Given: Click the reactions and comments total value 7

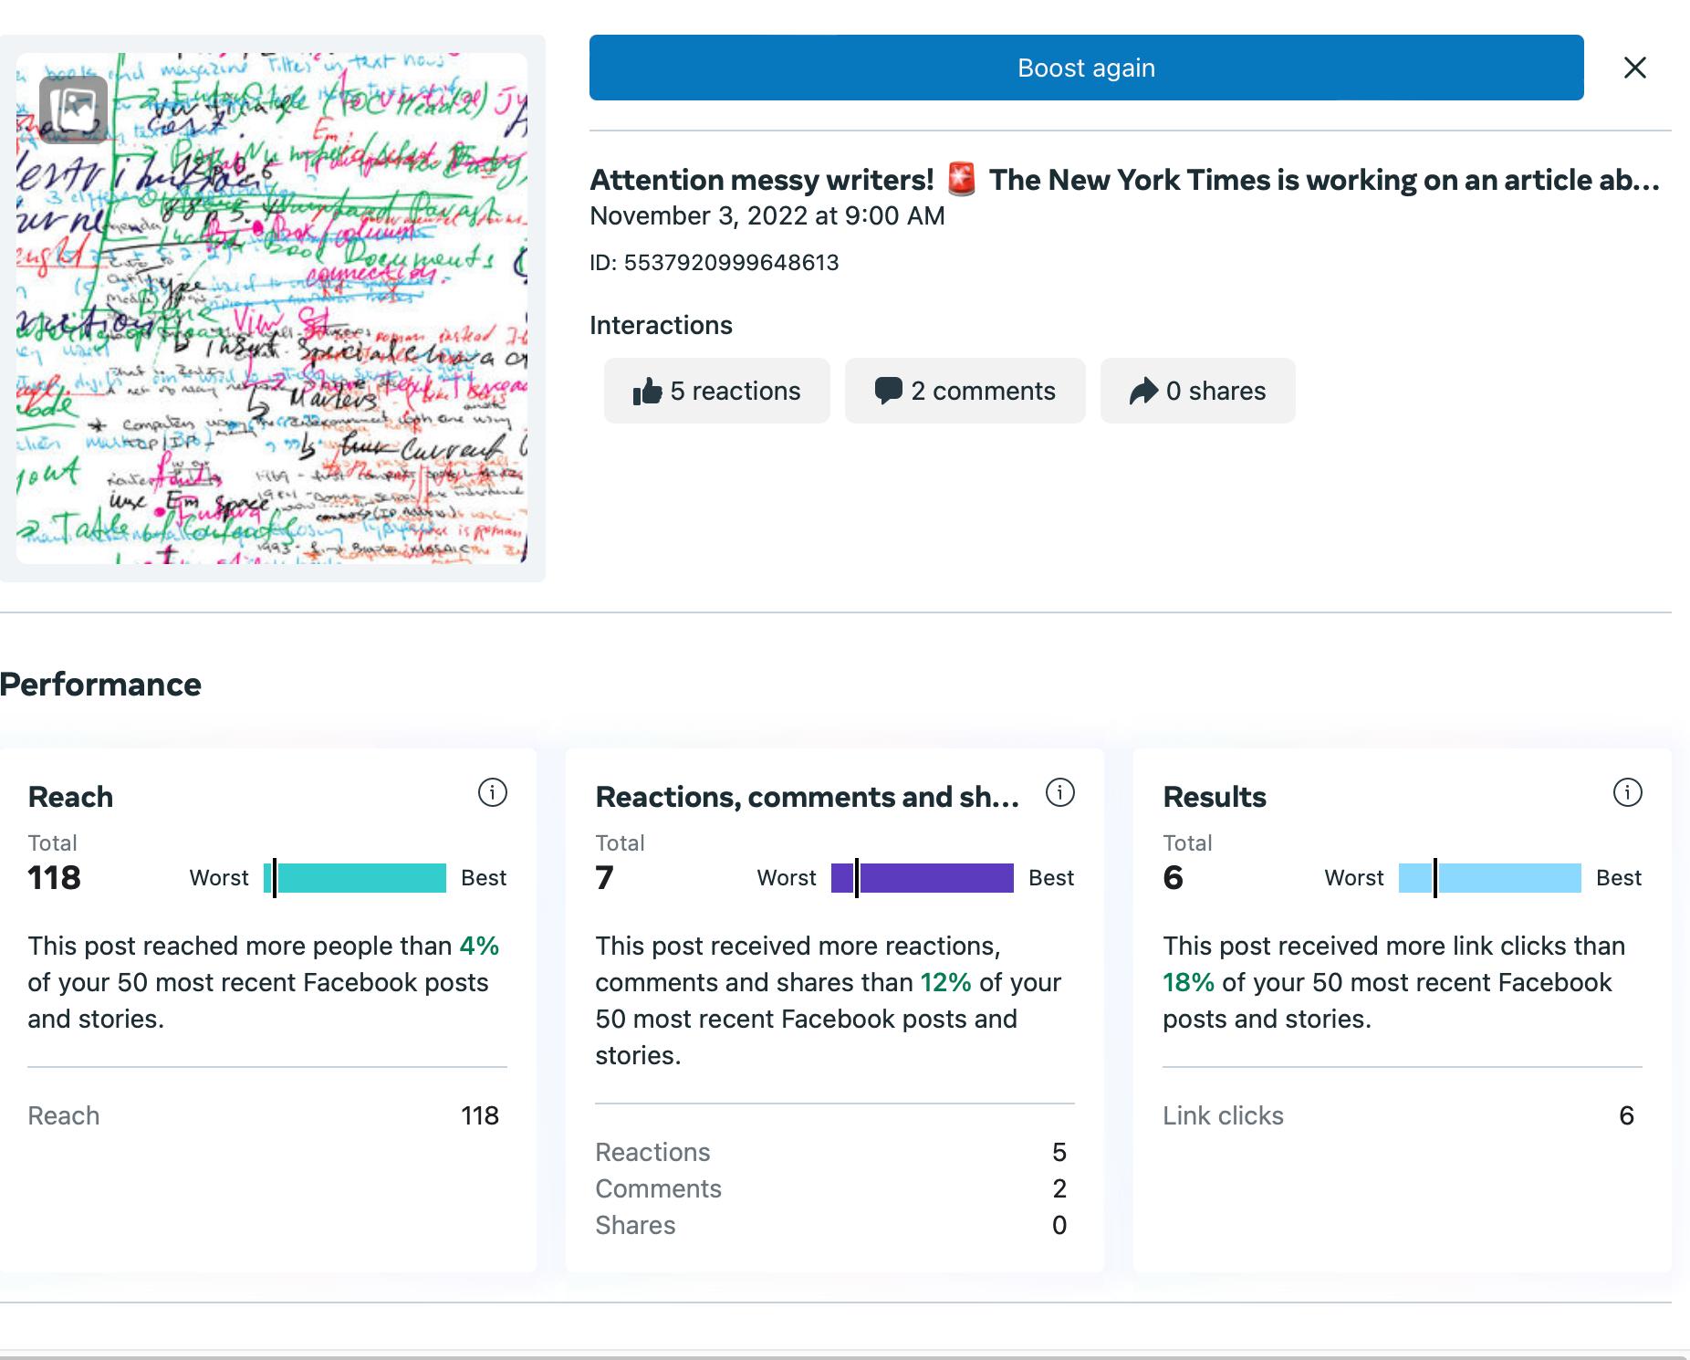Looking at the screenshot, I should [604, 878].
